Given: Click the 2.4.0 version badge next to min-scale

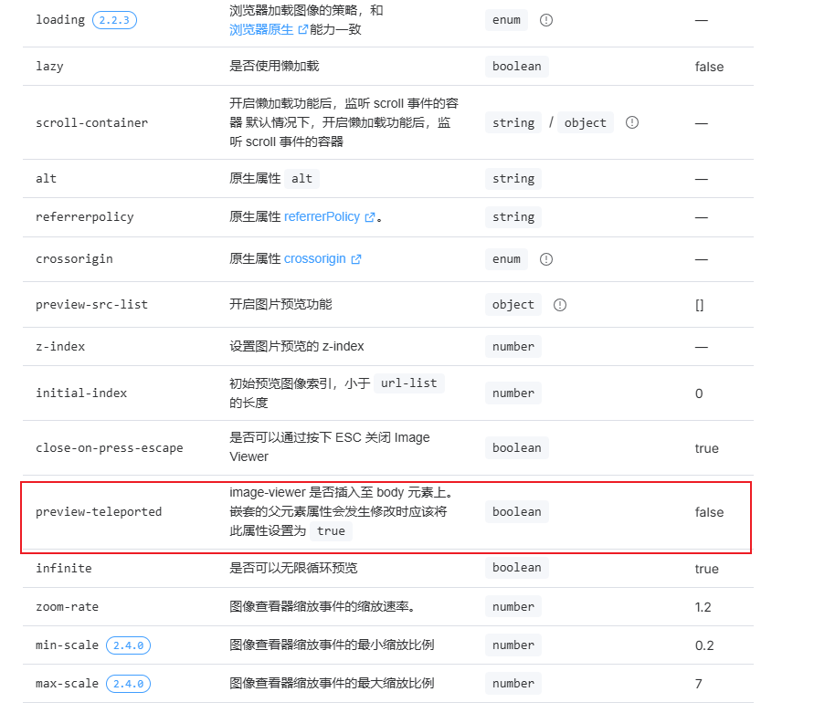Looking at the screenshot, I should click(x=128, y=645).
